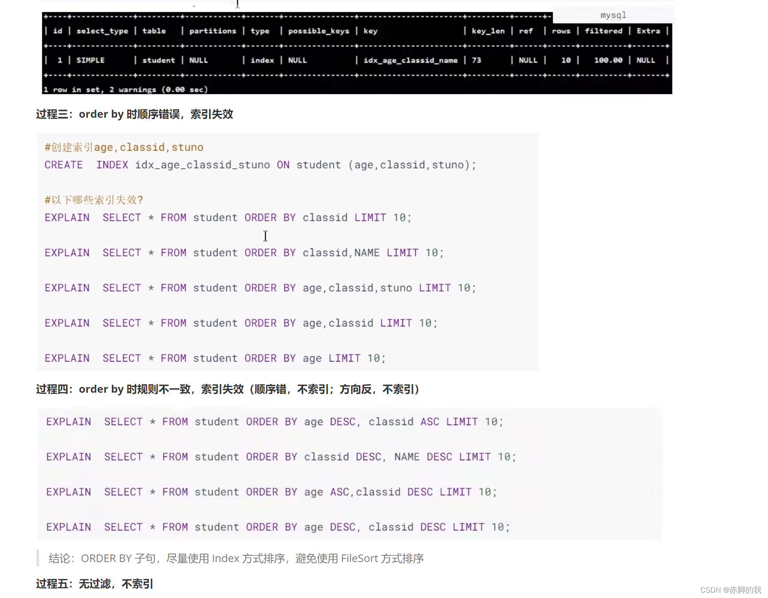The width and height of the screenshot is (768, 598).
Task: Click the heading '过程四：order by 时规则不一致'
Action: pyautogui.click(x=228, y=389)
